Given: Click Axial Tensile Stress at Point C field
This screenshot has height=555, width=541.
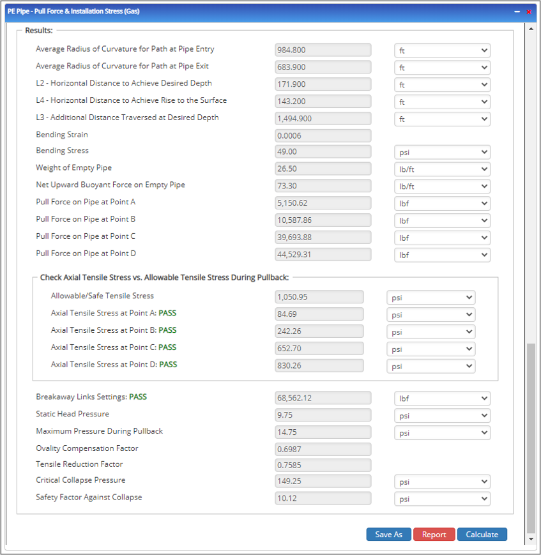Looking at the screenshot, I should [x=319, y=349].
